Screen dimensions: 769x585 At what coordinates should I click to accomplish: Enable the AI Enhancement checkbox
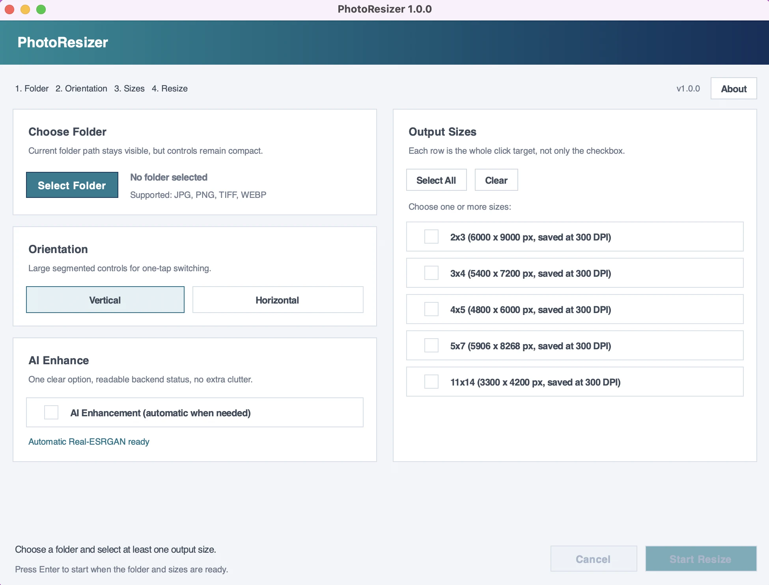point(51,412)
